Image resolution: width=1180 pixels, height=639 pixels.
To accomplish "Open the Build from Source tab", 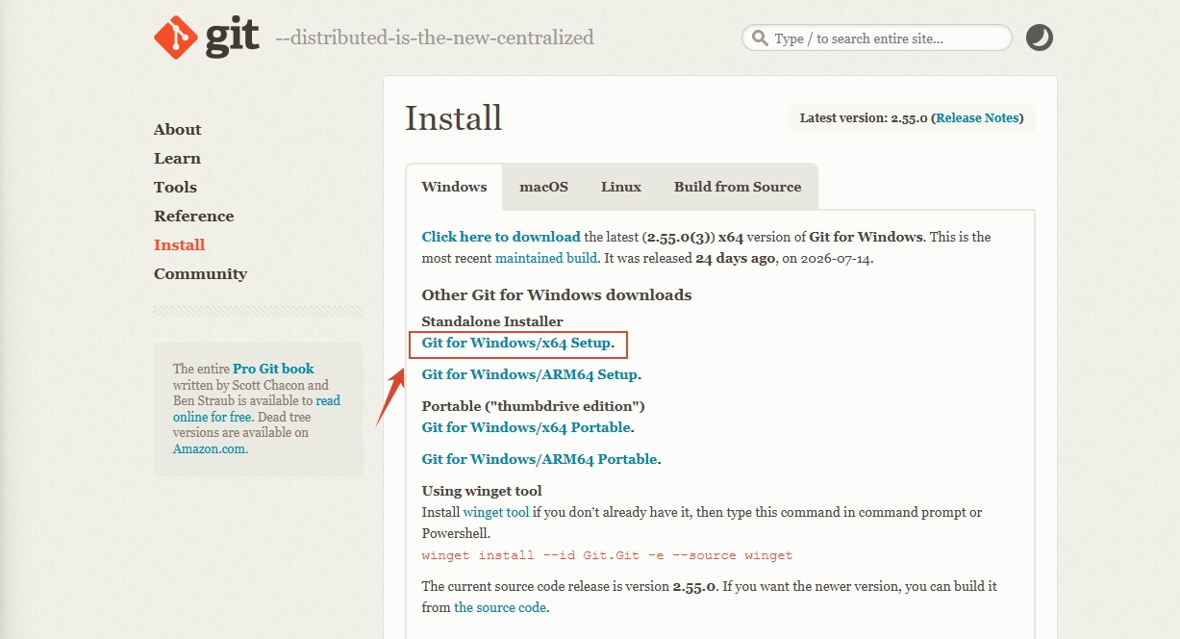I will [738, 187].
